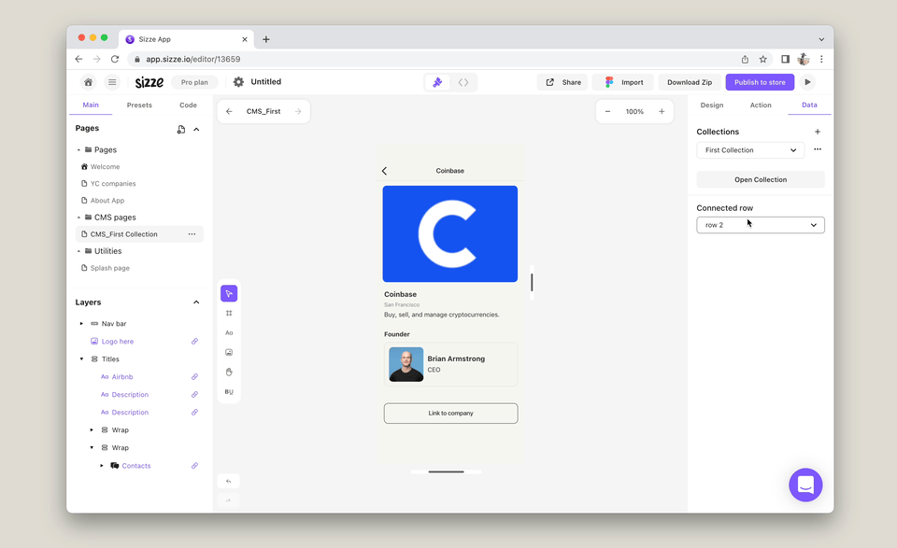Viewport: 897px width, 548px height.
Task: Redo with the canvas redo arrow
Action: [x=228, y=500]
